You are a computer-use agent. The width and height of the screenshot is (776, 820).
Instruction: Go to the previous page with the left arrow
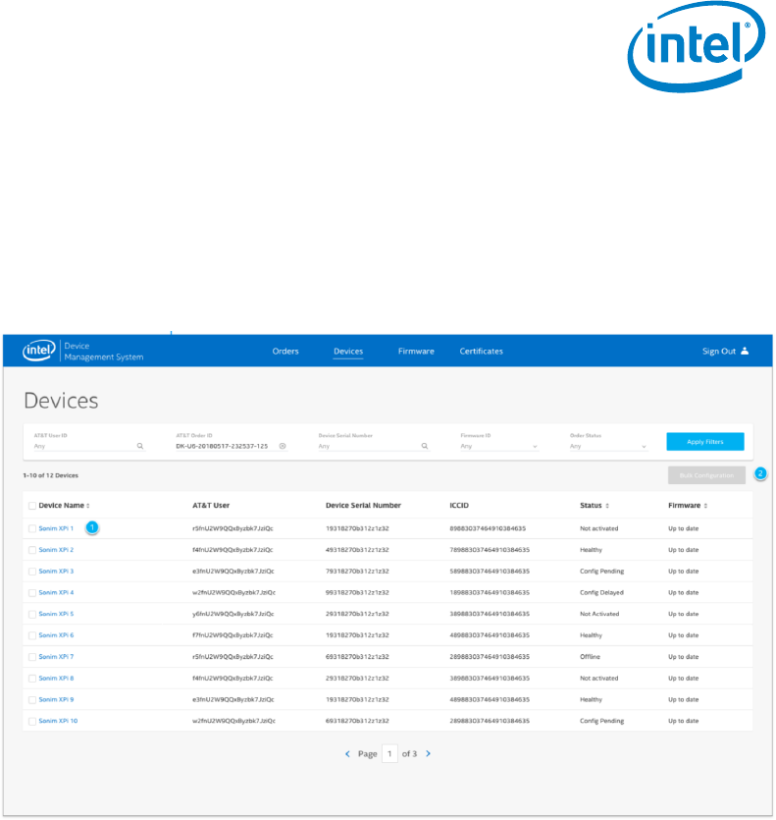[347, 753]
